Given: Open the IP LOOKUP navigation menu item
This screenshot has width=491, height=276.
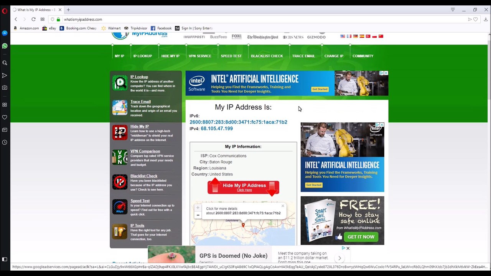Looking at the screenshot, I should (x=143, y=56).
